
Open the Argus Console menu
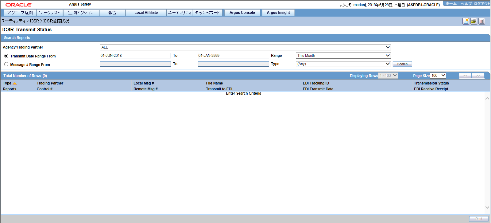coord(242,13)
